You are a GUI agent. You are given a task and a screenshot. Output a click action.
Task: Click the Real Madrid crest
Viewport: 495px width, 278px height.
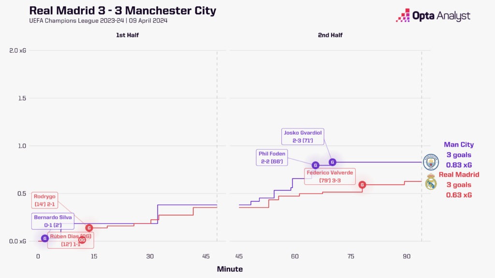(x=430, y=182)
